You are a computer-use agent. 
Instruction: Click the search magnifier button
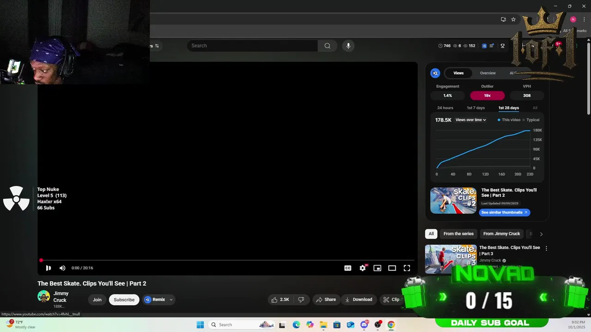coord(327,46)
